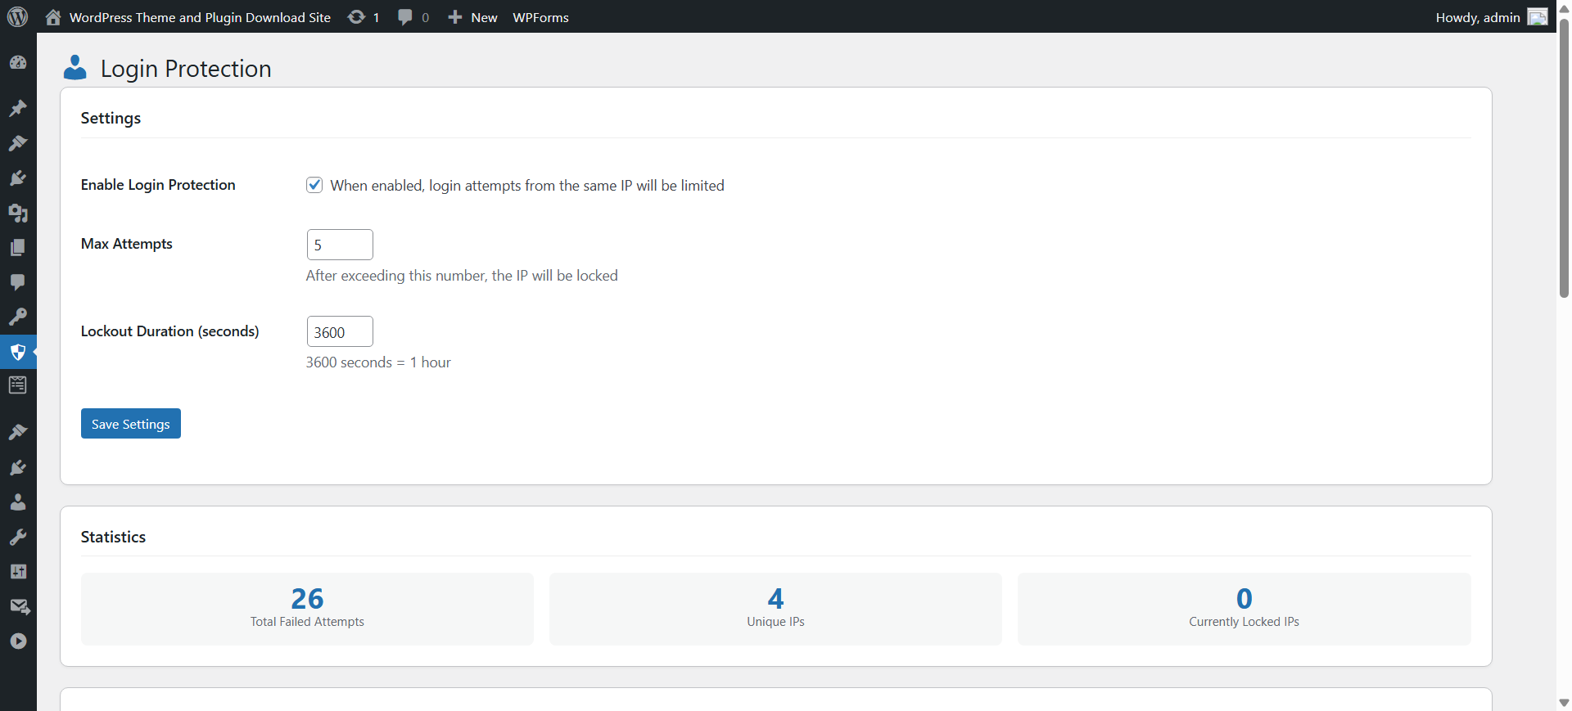Toggle the Enable Login Protection checkbox
The image size is (1572, 711).
[x=314, y=185]
